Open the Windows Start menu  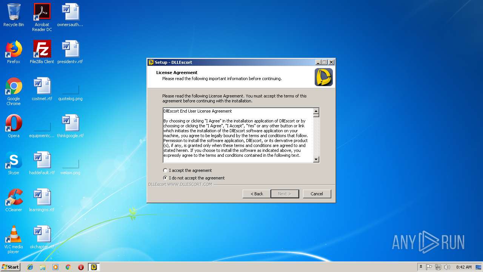click(10, 267)
